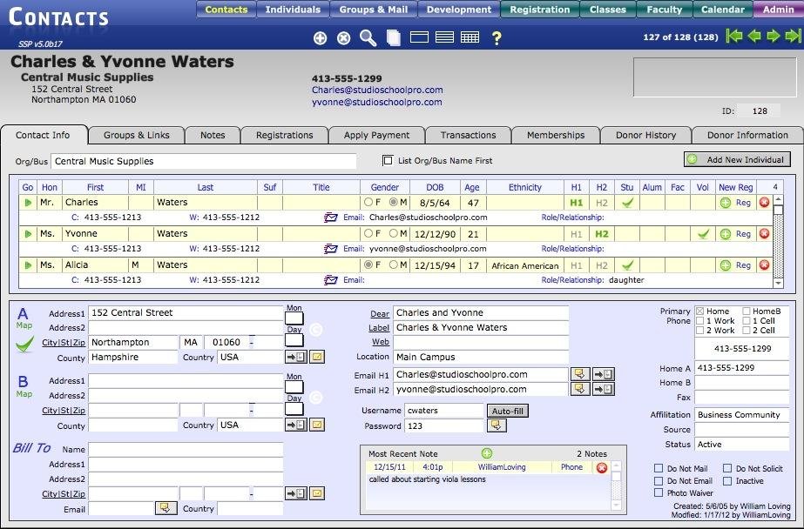
Task: Click copy-address arrow icon for Address B
Action: 296,425
